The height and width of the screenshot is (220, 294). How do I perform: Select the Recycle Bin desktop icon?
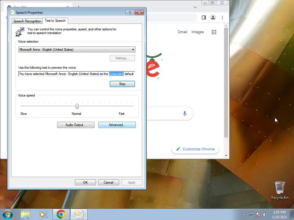click(280, 190)
